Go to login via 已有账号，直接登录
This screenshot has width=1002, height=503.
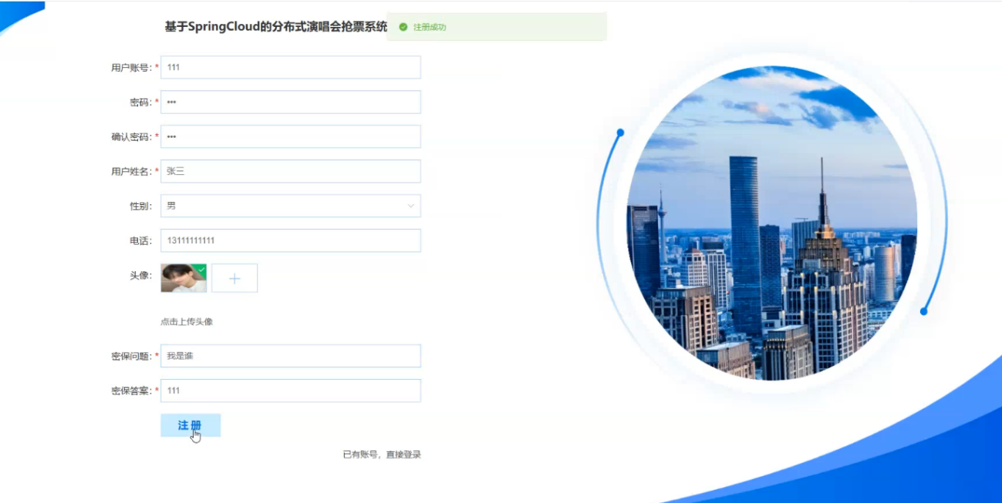pos(382,454)
